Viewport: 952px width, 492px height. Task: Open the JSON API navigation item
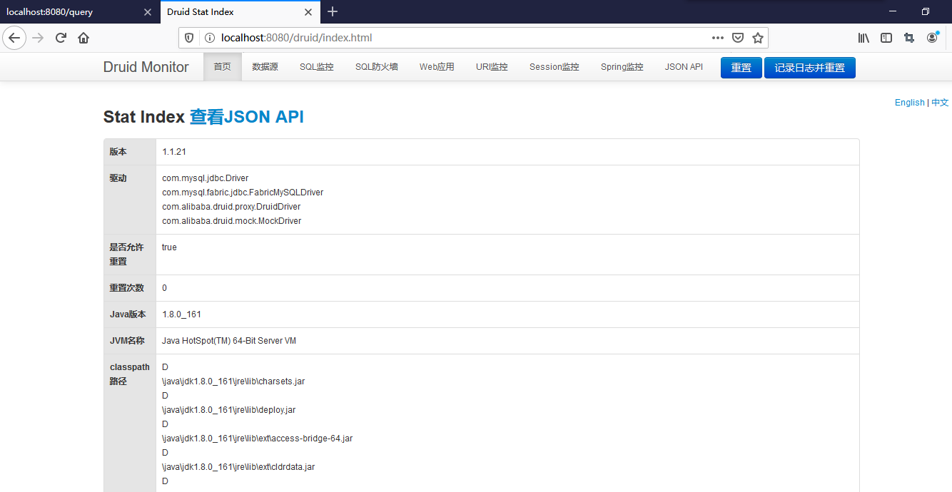684,67
